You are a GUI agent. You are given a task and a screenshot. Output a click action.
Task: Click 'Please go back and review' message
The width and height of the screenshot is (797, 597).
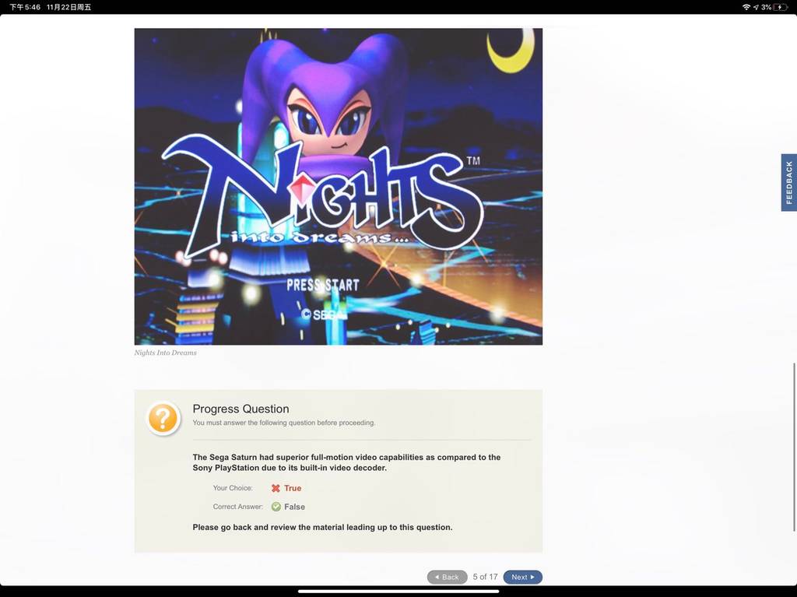pyautogui.click(x=322, y=527)
